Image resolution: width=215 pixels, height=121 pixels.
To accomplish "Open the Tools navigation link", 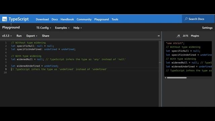I will 115,19.
